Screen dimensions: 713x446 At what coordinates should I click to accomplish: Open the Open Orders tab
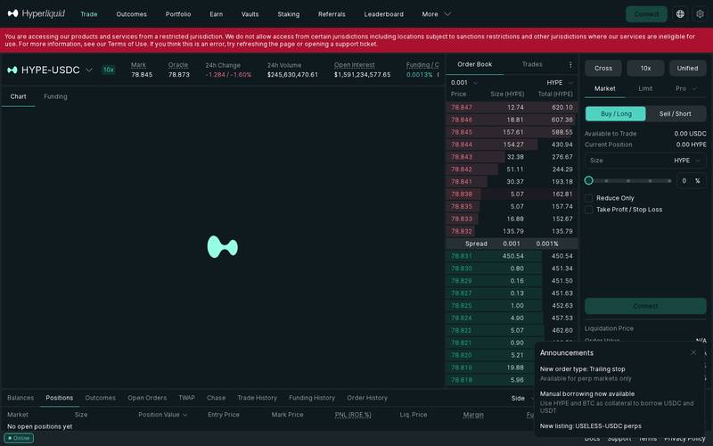(147, 398)
